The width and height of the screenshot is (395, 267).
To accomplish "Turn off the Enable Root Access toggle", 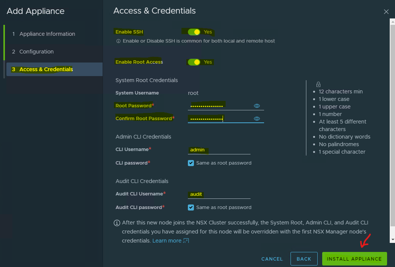I will tap(194, 62).
